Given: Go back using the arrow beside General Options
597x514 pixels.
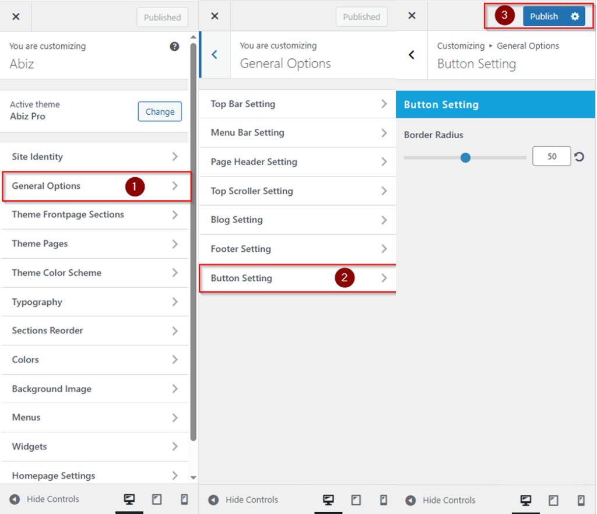Looking at the screenshot, I should [215, 55].
